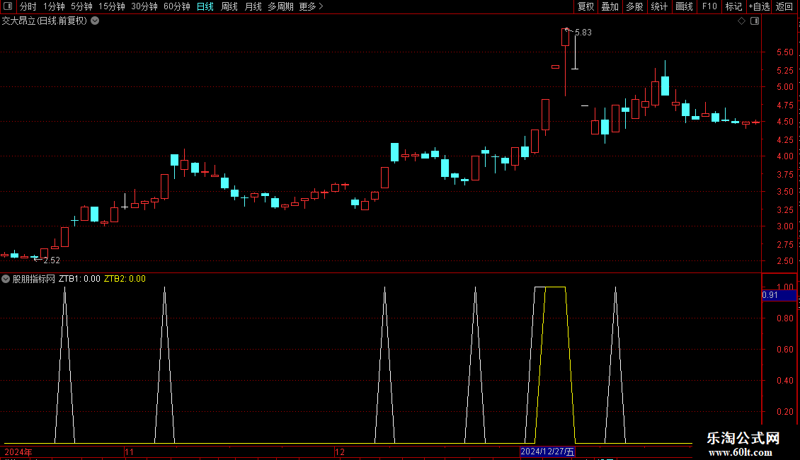The height and width of the screenshot is (460, 800).
Task: Add stock with +自选 button
Action: click(759, 6)
